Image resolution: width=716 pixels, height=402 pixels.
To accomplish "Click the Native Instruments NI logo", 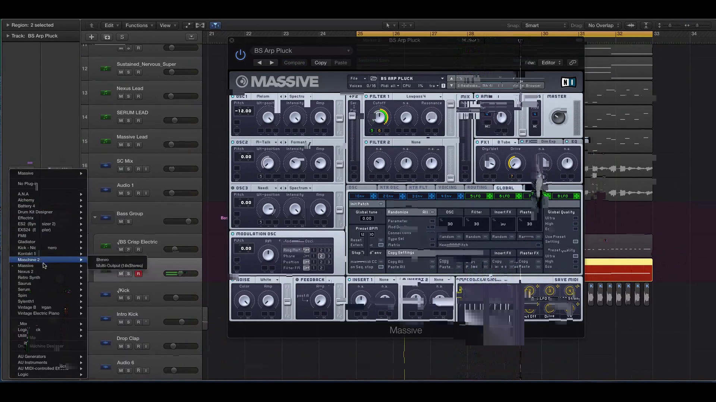I will [569, 82].
